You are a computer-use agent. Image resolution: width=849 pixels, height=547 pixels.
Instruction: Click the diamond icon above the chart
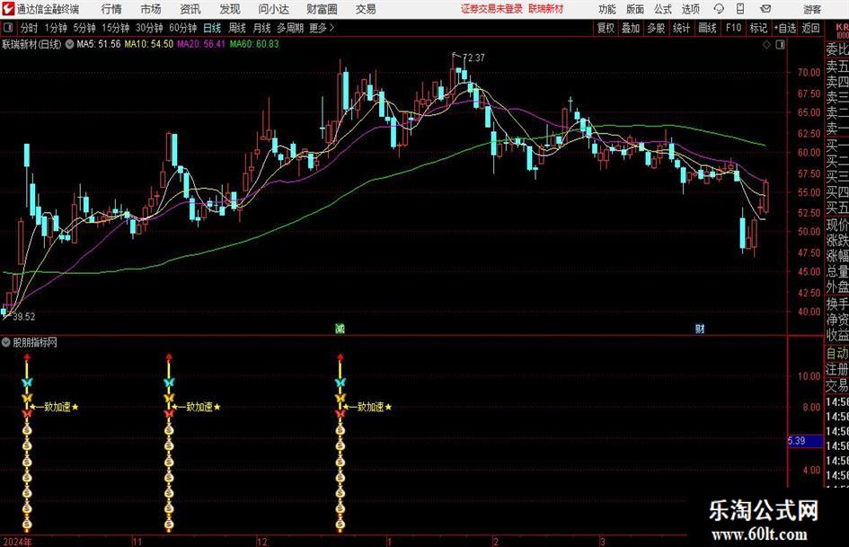pyautogui.click(x=766, y=45)
